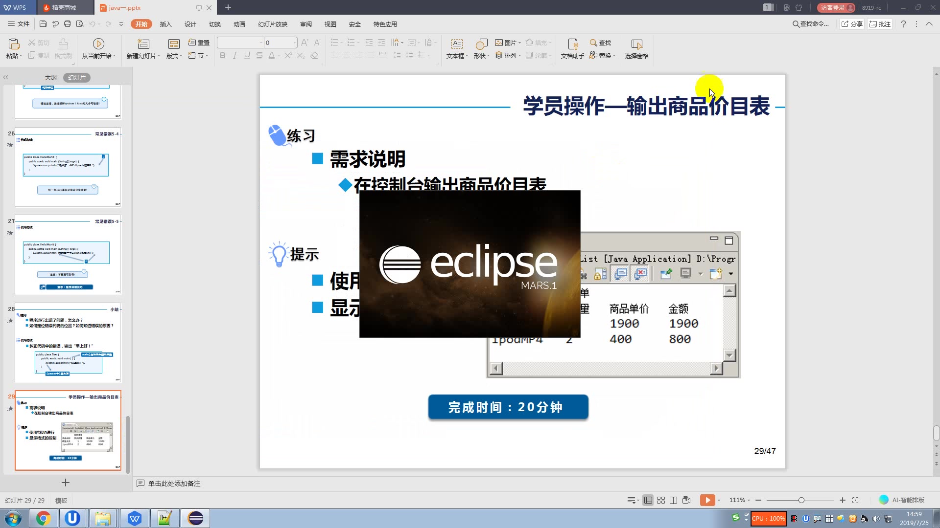Toggle Subscript formatting
Screen dimensions: 940x528
301,55
